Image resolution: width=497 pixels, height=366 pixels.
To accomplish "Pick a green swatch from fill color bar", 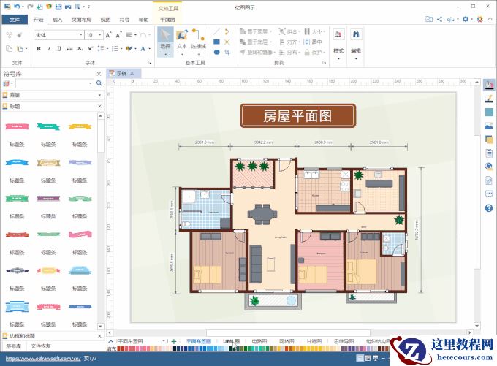I will (247, 348).
